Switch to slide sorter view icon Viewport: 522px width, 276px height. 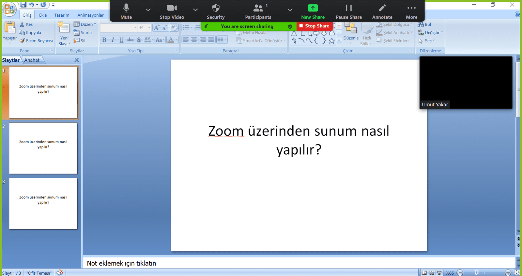[x=432, y=273]
